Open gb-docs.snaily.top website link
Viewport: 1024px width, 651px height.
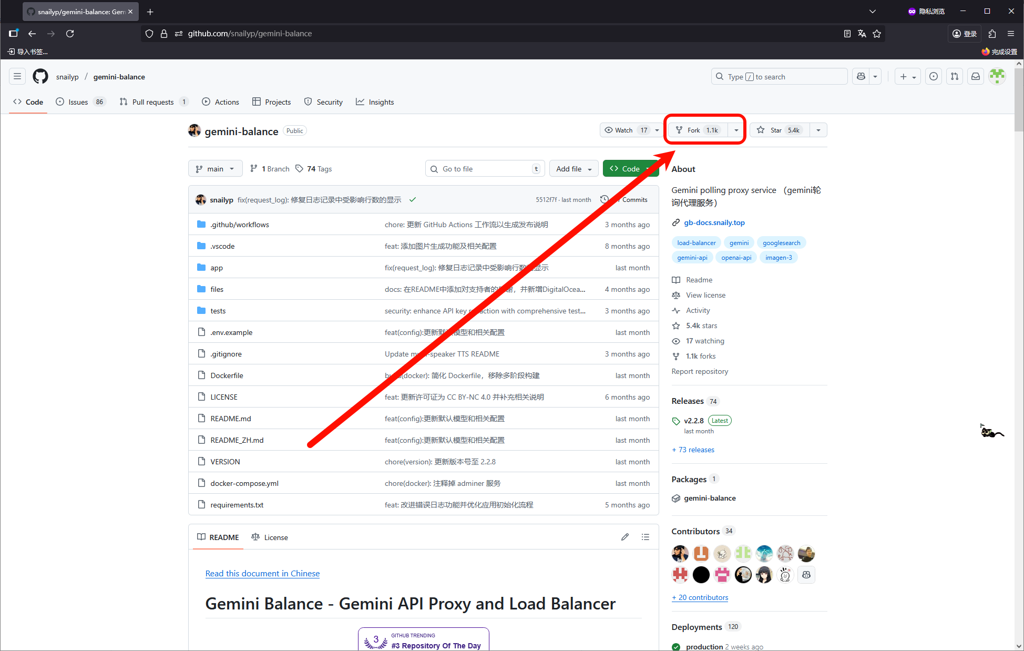click(714, 222)
